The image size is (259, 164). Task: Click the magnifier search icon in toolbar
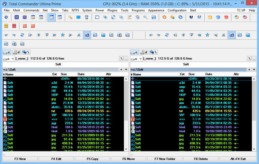click(x=145, y=17)
